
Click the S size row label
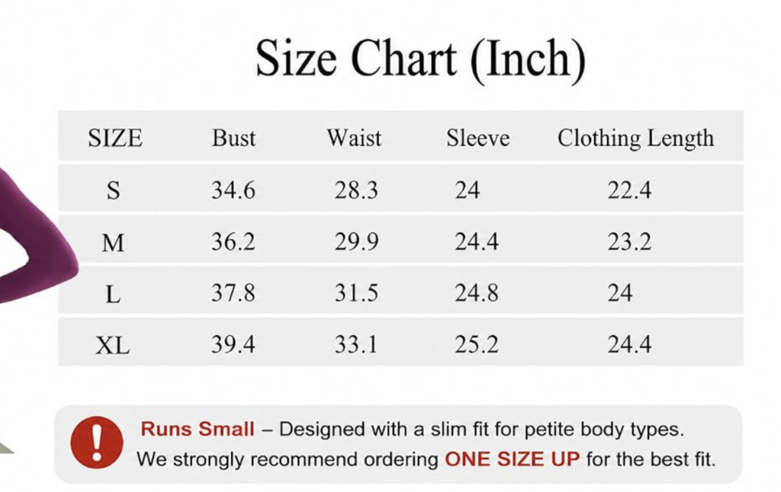(x=113, y=190)
